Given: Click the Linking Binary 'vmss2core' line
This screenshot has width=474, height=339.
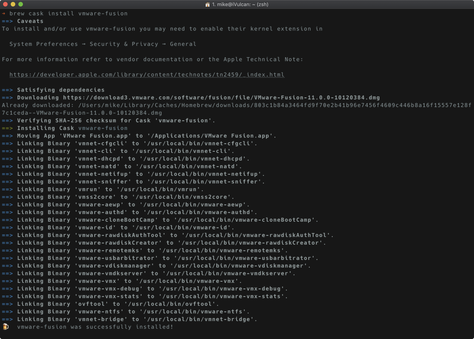Looking at the screenshot, I should point(118,197).
